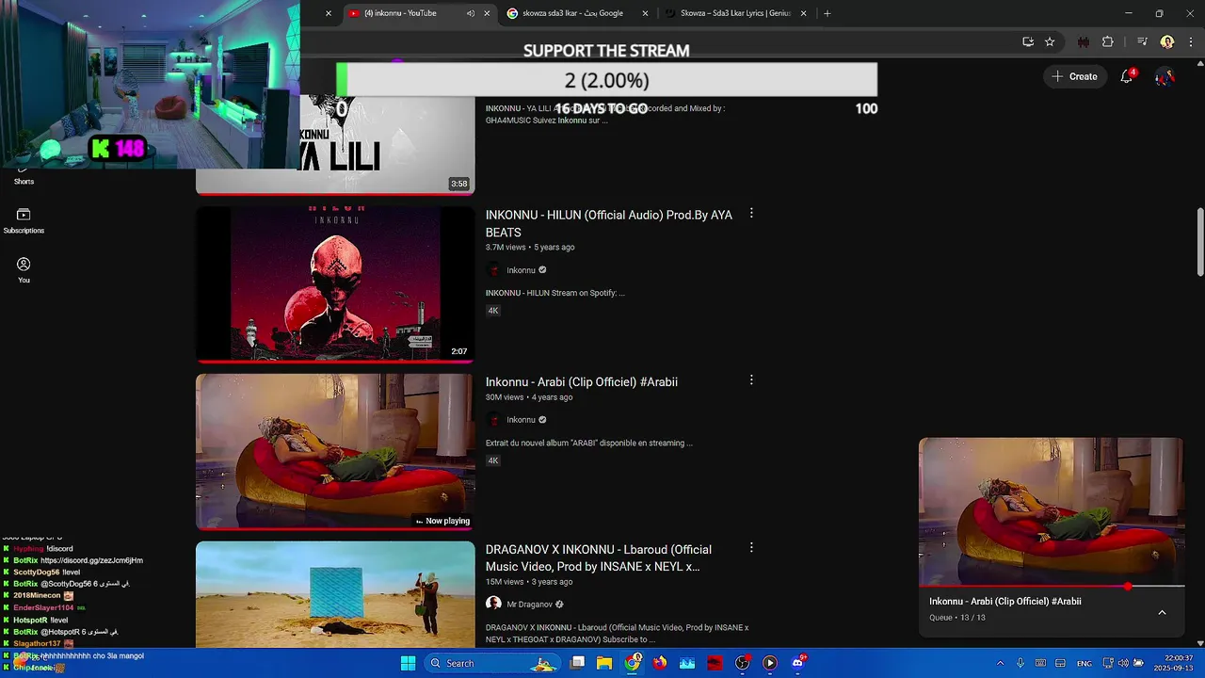1205x678 pixels.
Task: Open INKONNU - HILUN video title
Action: (x=609, y=223)
